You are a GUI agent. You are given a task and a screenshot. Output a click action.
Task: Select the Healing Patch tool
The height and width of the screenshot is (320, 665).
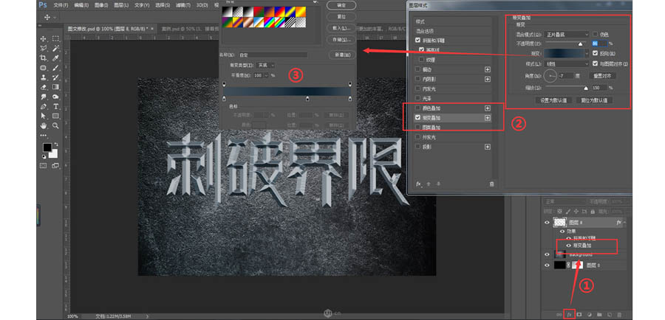[44, 68]
